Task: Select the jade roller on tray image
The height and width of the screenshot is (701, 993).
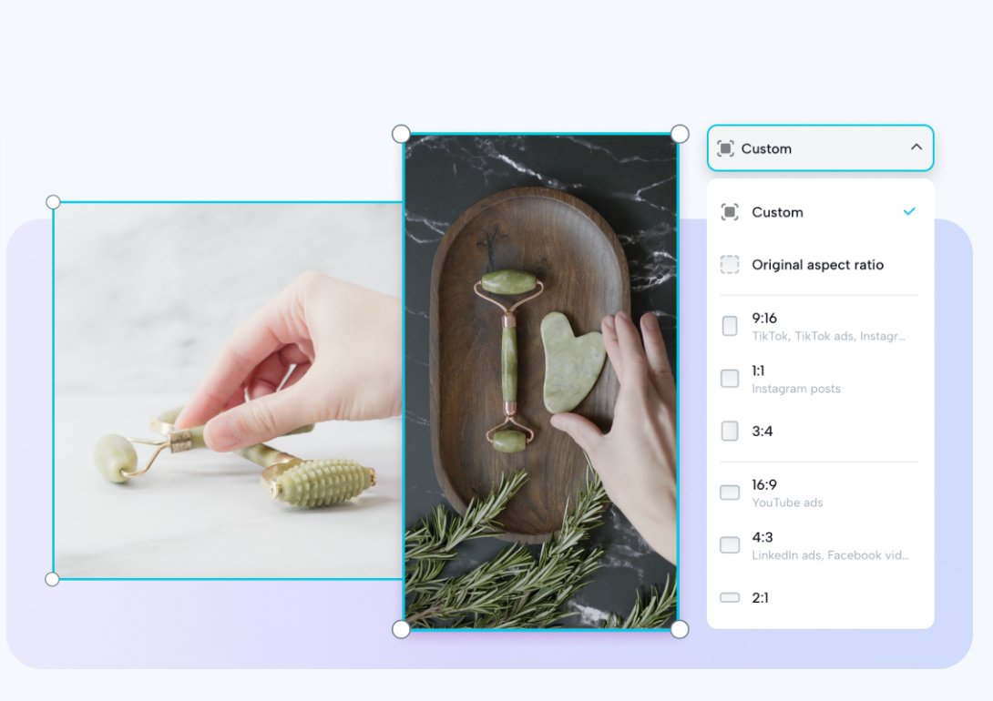Action: click(x=541, y=381)
